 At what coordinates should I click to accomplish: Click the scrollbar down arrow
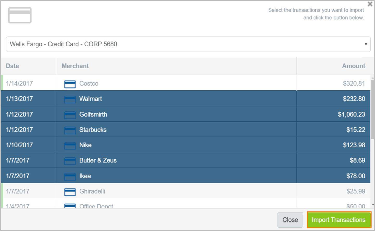pos(373,205)
